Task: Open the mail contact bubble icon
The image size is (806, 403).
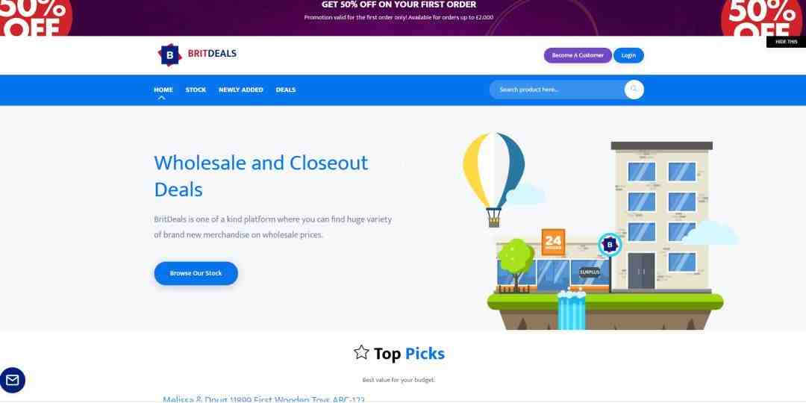Action: pos(13,381)
